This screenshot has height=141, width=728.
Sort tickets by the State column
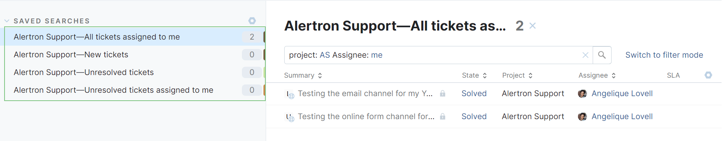click(474, 75)
